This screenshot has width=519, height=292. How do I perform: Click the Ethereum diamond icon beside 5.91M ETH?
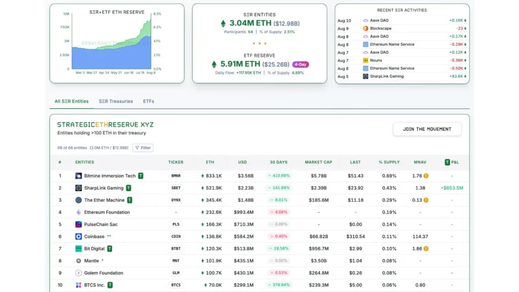214,64
